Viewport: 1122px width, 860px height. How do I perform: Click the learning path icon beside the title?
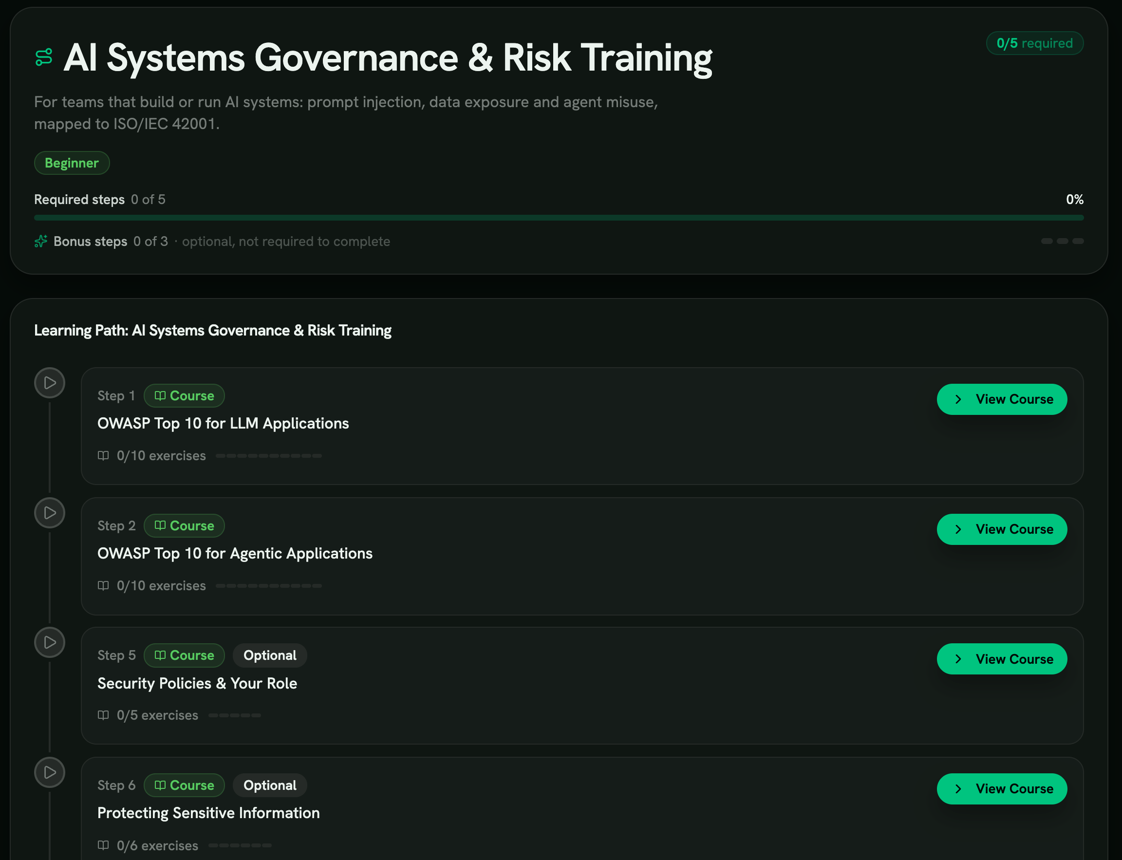(44, 57)
